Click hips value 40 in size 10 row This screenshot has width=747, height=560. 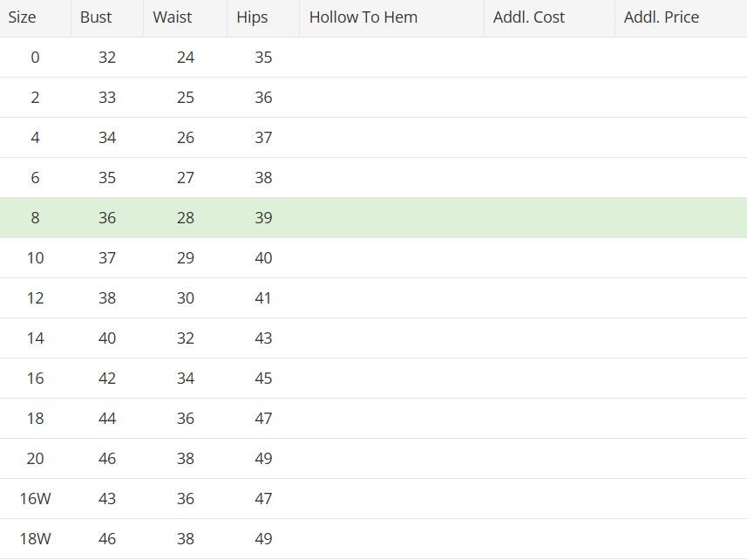coord(263,258)
